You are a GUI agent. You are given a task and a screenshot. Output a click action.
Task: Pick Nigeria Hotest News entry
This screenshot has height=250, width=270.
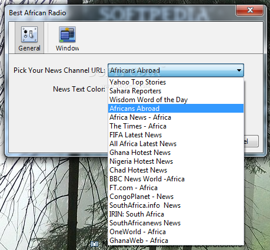pos(176,161)
